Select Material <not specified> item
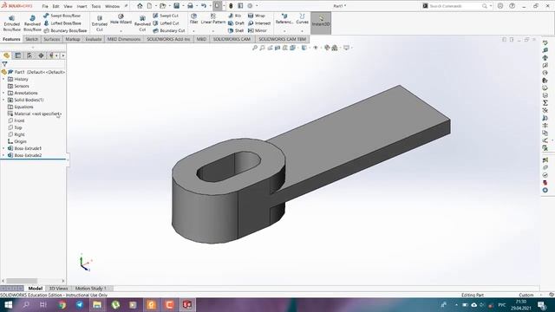This screenshot has width=555, height=312. 35,114
